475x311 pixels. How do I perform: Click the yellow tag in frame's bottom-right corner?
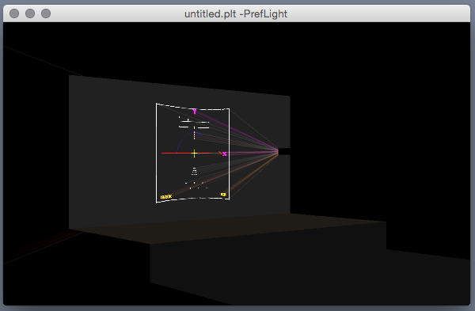(223, 195)
